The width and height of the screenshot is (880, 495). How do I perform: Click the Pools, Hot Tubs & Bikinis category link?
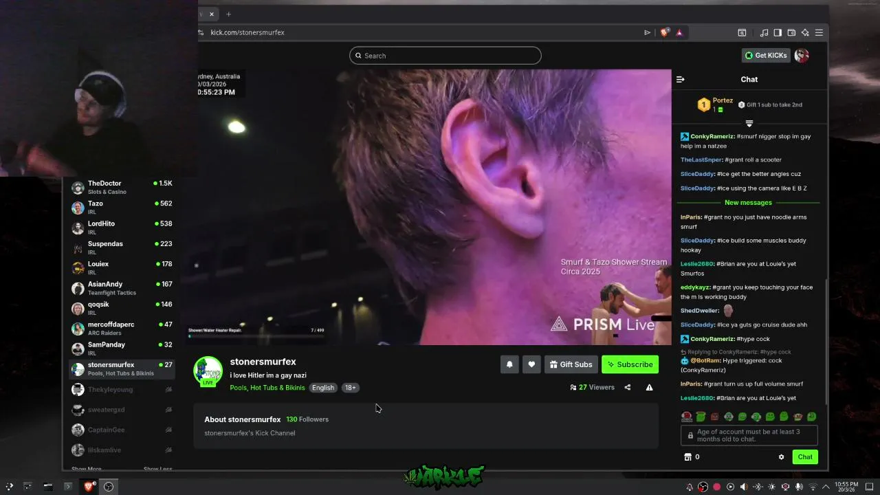(267, 388)
